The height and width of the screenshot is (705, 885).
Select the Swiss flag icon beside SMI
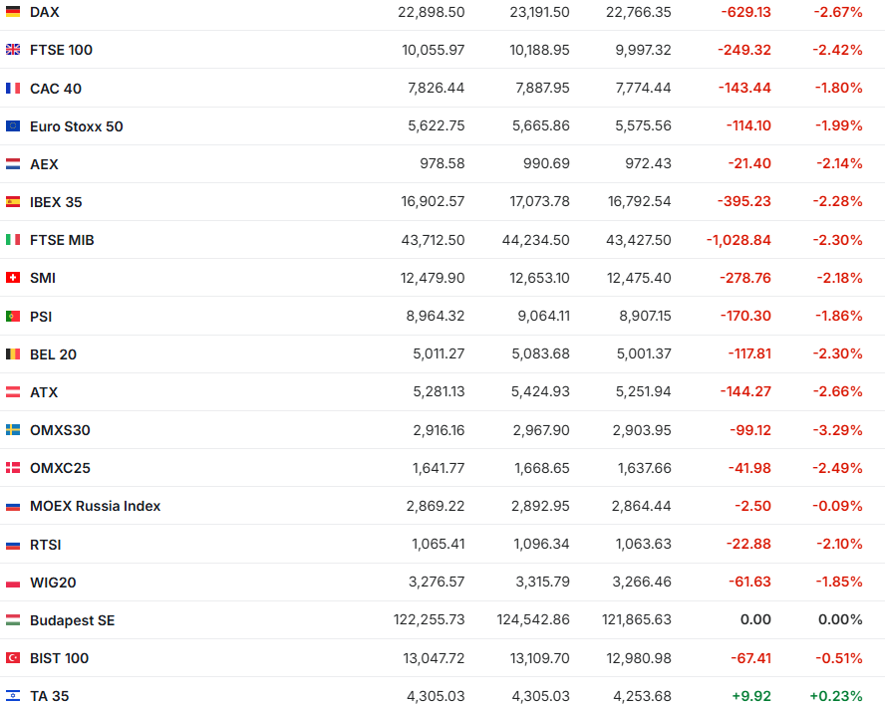click(x=13, y=278)
